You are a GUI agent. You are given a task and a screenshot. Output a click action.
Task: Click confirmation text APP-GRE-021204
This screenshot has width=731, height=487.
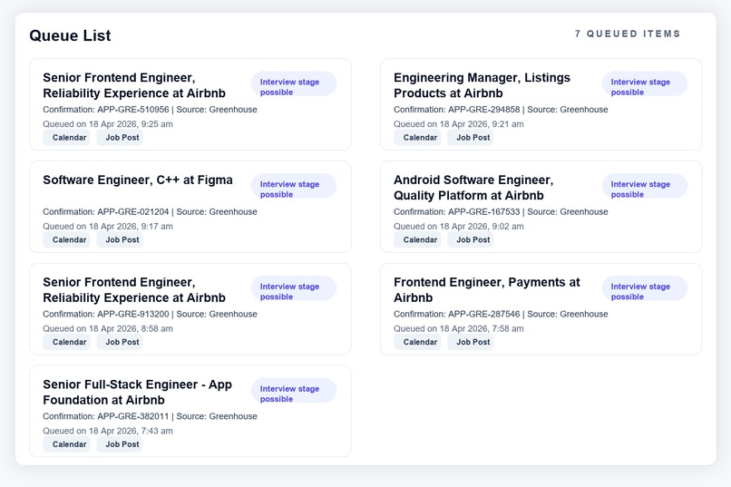point(132,211)
